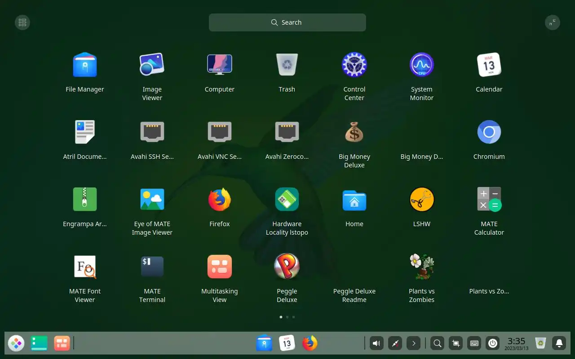Viewport: 575px width, 359px height.
Task: Open Avahi Zeroconf Browser
Action: point(287,132)
